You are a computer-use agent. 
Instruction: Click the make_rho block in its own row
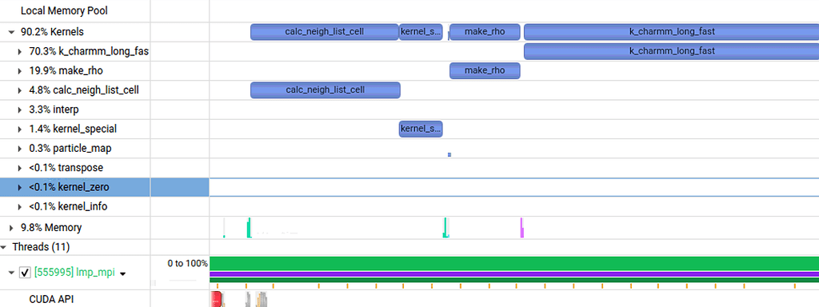[485, 70]
